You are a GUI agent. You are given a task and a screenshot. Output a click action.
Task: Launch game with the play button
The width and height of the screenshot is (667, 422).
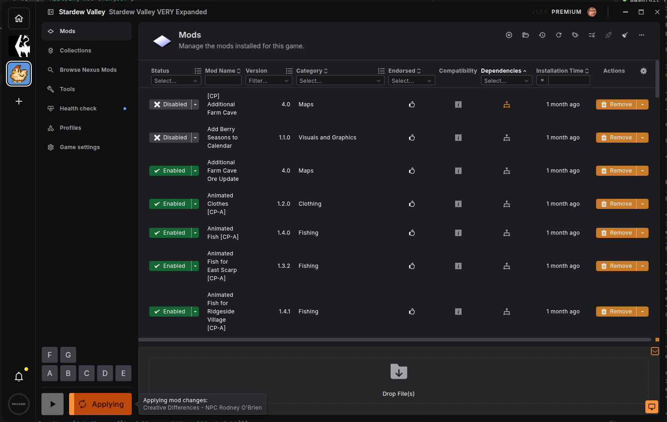click(53, 404)
